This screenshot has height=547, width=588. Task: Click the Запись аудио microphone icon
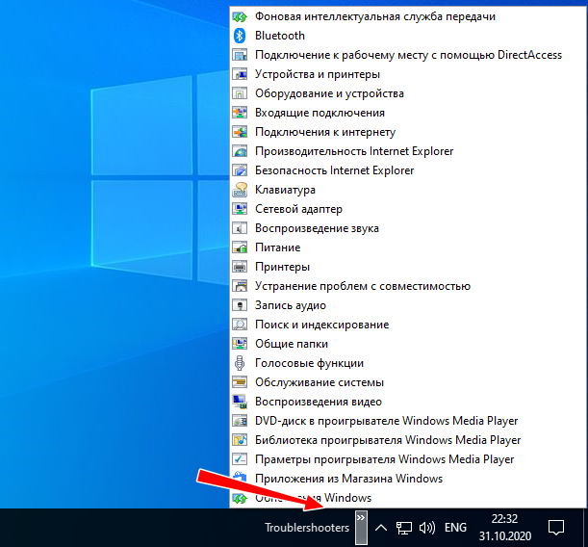coord(240,305)
